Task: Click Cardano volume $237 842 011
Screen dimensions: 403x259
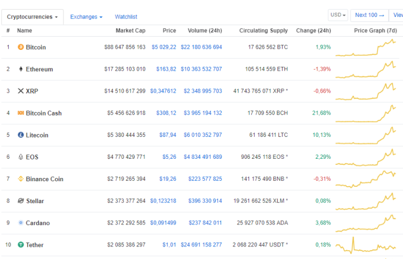Action: (x=205, y=223)
